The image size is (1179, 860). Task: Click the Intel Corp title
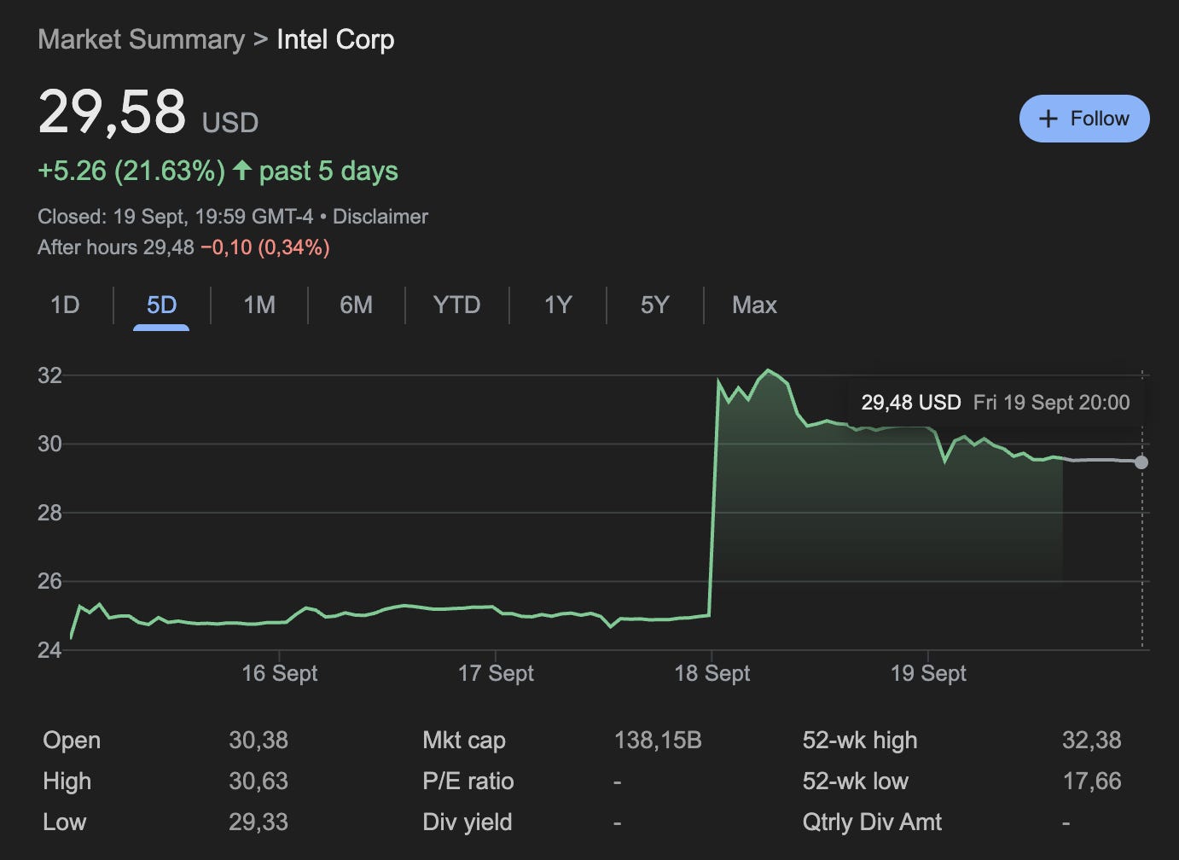click(x=335, y=39)
